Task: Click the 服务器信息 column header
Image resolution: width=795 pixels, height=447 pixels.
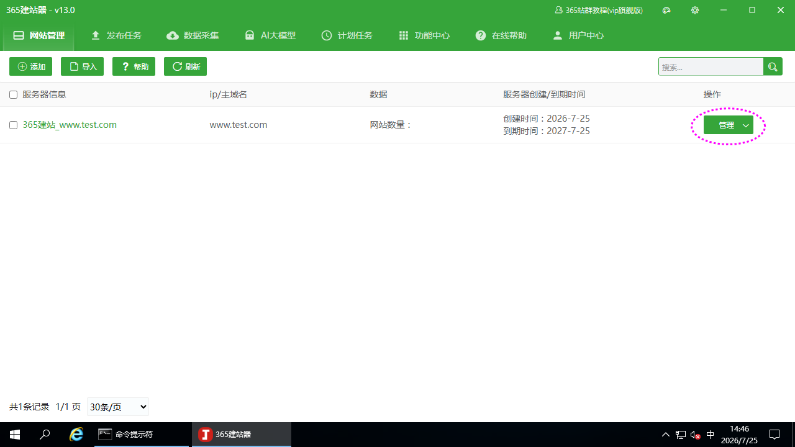Action: click(44, 94)
